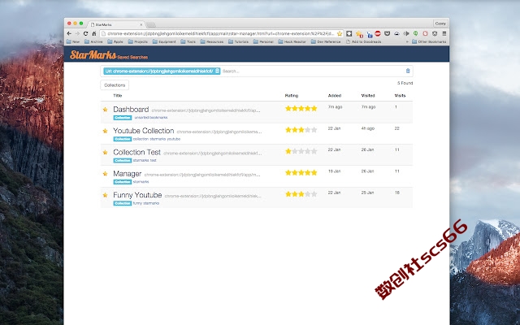Click the cloud extension icon
This screenshot has width=520, height=325.
click(396, 33)
